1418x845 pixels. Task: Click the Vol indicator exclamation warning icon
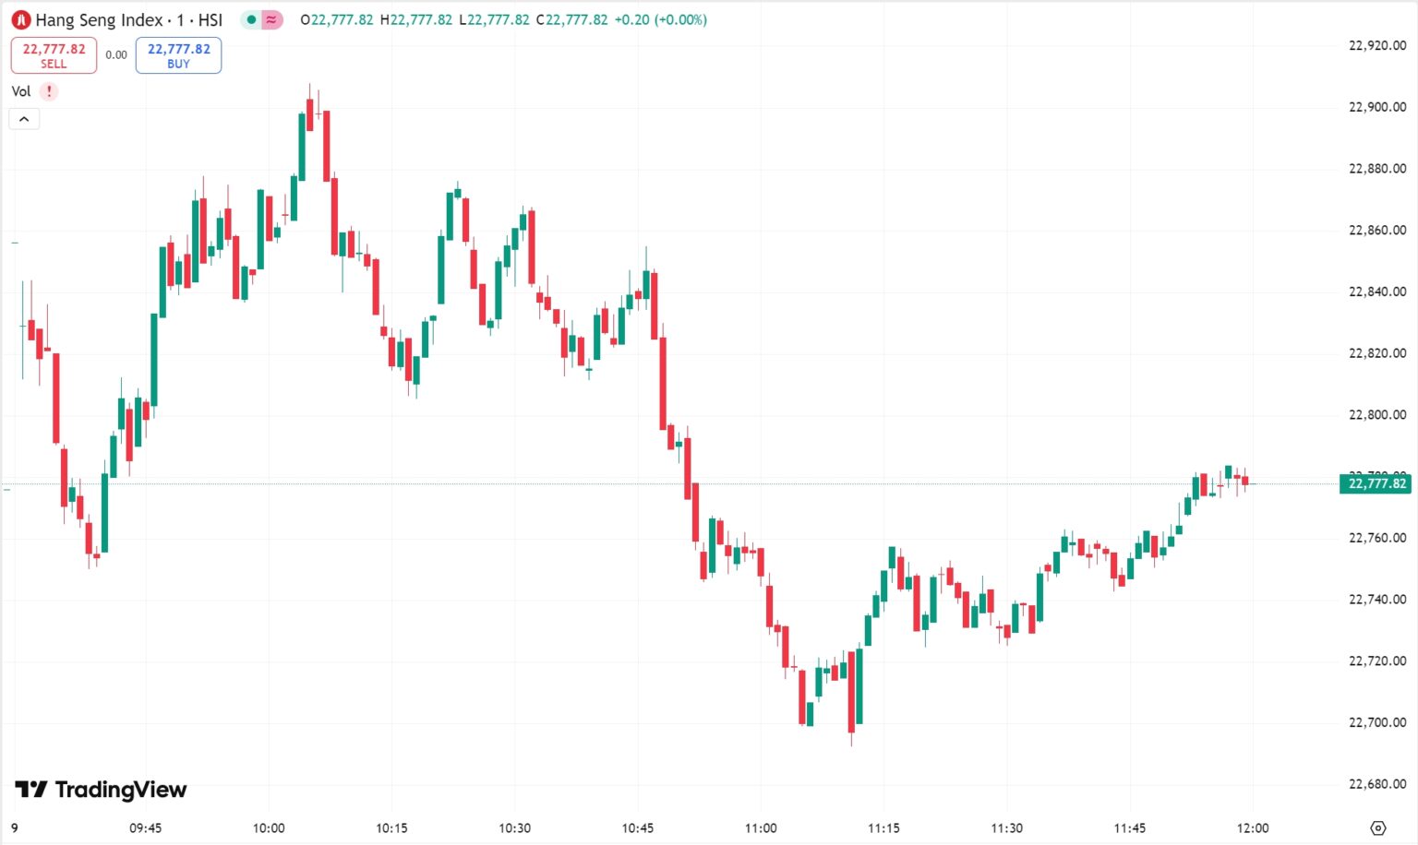49,91
